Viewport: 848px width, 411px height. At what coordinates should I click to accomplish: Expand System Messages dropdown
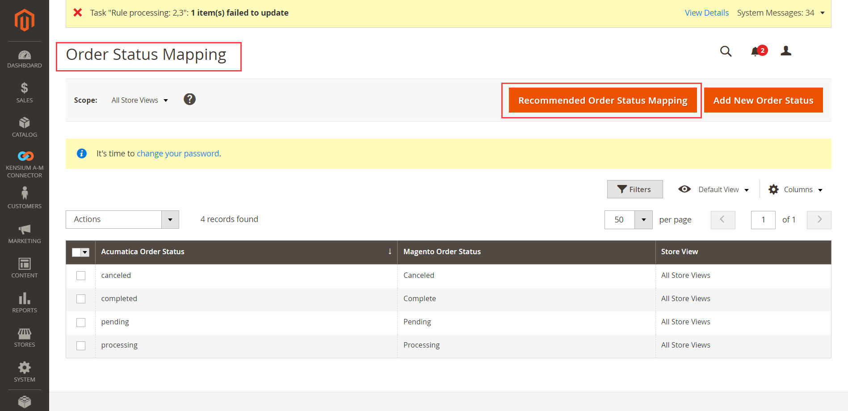tap(781, 13)
